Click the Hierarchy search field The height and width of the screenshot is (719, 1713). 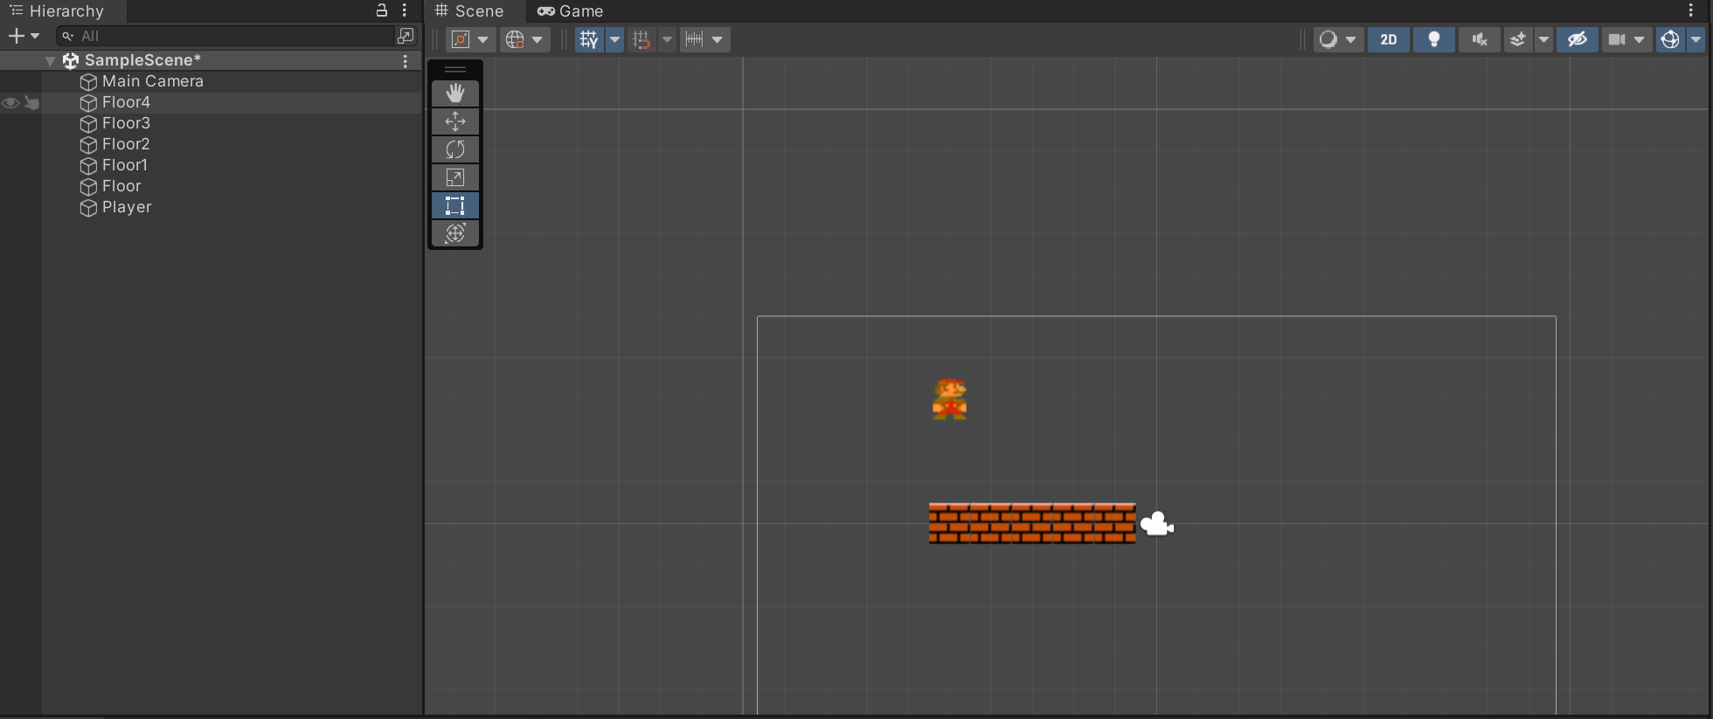(226, 36)
